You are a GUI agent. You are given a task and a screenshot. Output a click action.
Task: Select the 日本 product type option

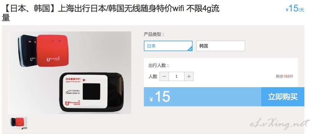(168, 46)
